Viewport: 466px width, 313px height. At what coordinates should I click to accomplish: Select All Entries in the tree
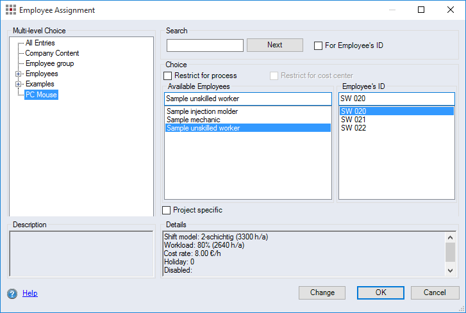tap(40, 43)
